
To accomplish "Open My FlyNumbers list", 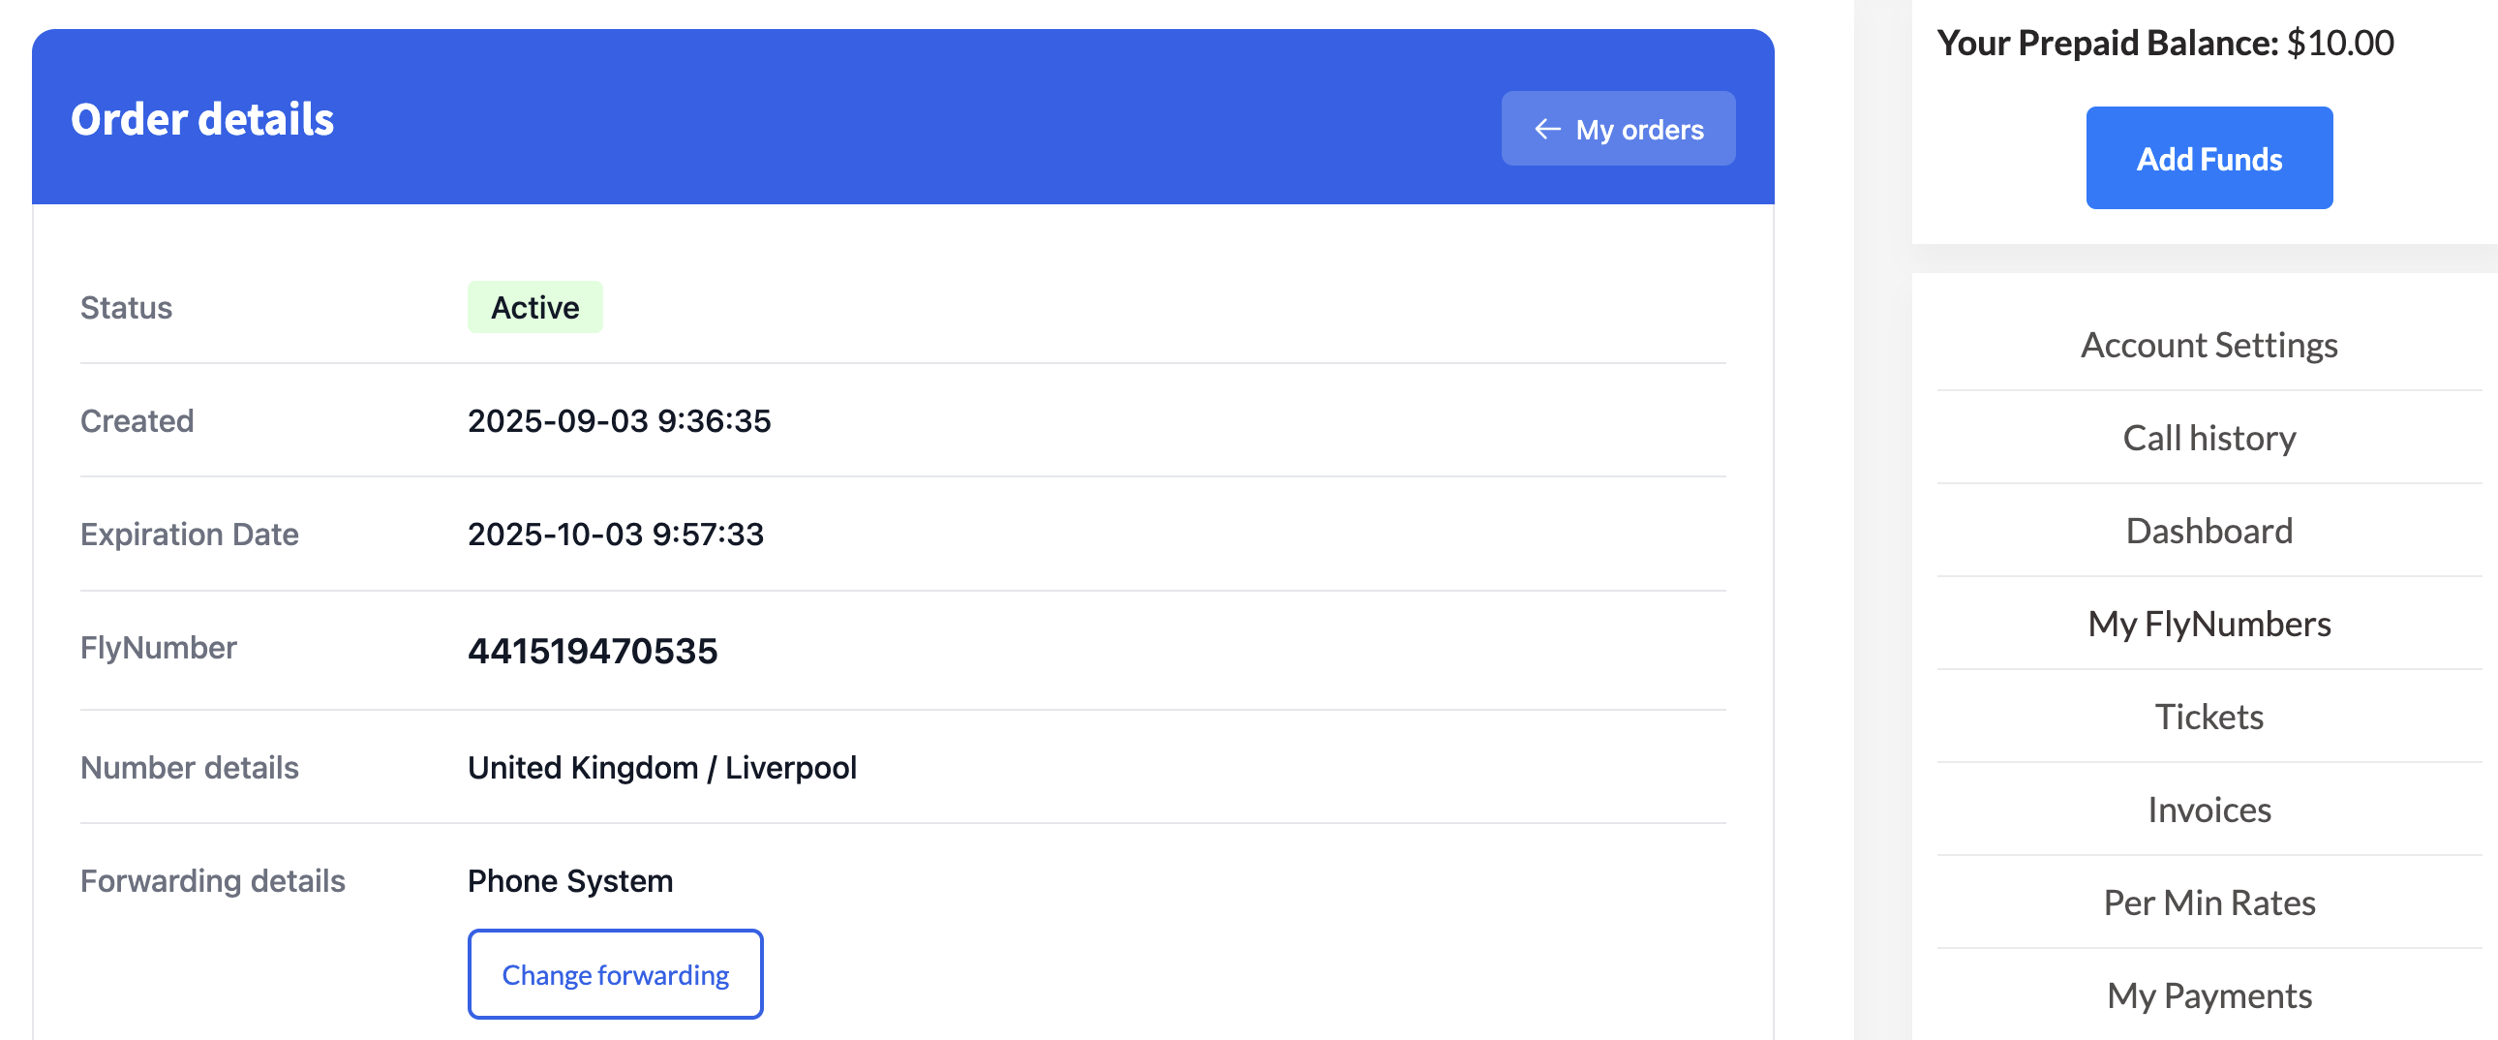I will pos(2209,624).
